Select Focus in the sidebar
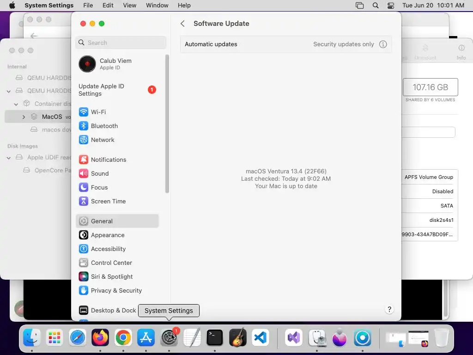Viewport: 473px width, 355px height. pyautogui.click(x=118, y=188)
